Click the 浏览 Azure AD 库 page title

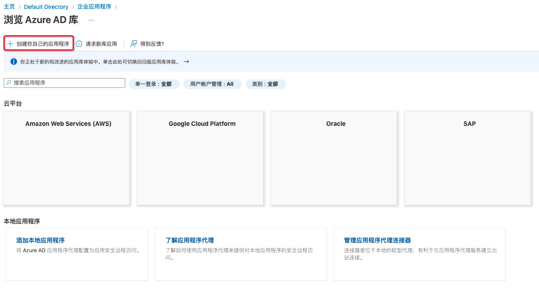[x=41, y=20]
